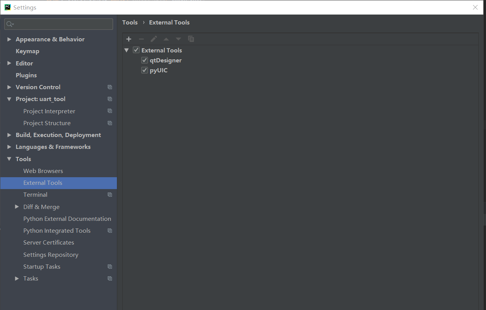The image size is (486, 310).
Task: Open Settings Repository page
Action: [51, 255]
